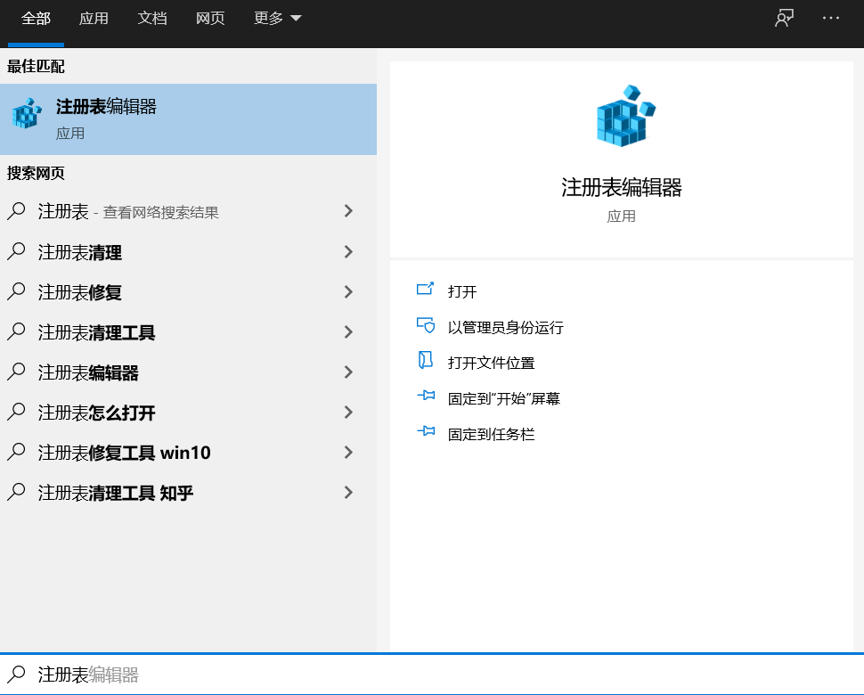This screenshot has height=695, width=864.
Task: Expand chevron for 注册表清理工具 知乎
Action: [x=348, y=493]
